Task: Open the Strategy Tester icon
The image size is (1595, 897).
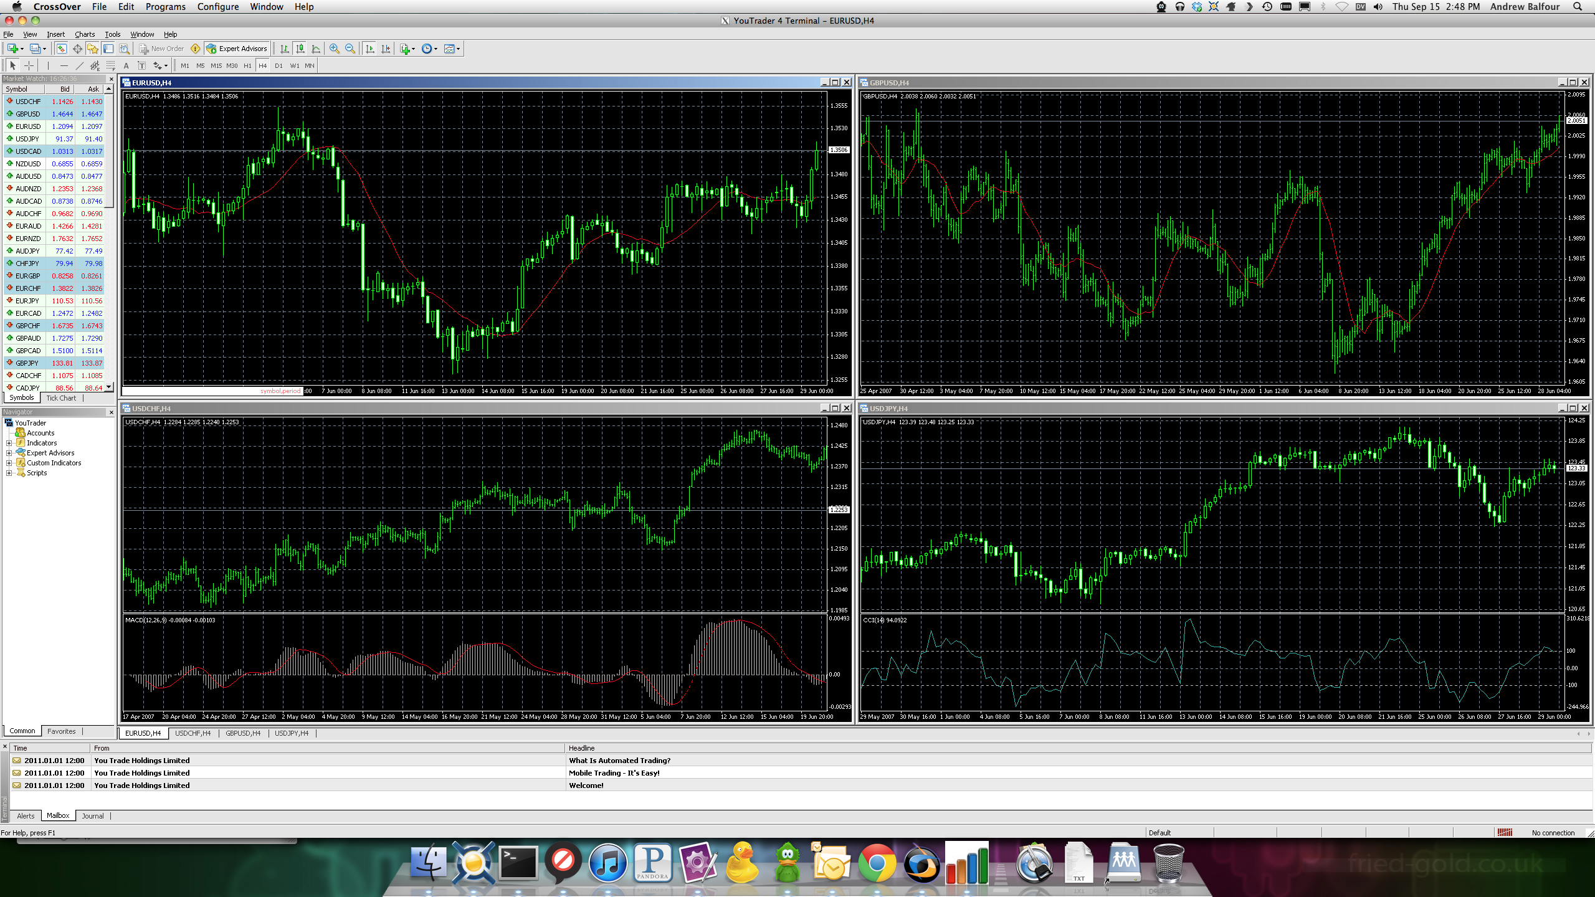Action: point(124,49)
